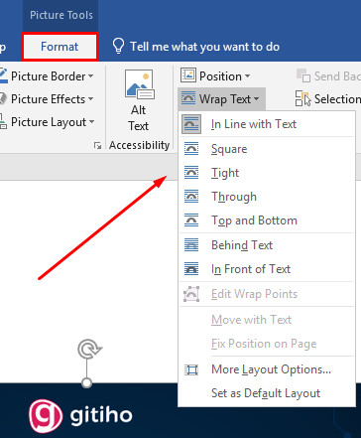Click the Alt Text picture icon

[x=139, y=84]
